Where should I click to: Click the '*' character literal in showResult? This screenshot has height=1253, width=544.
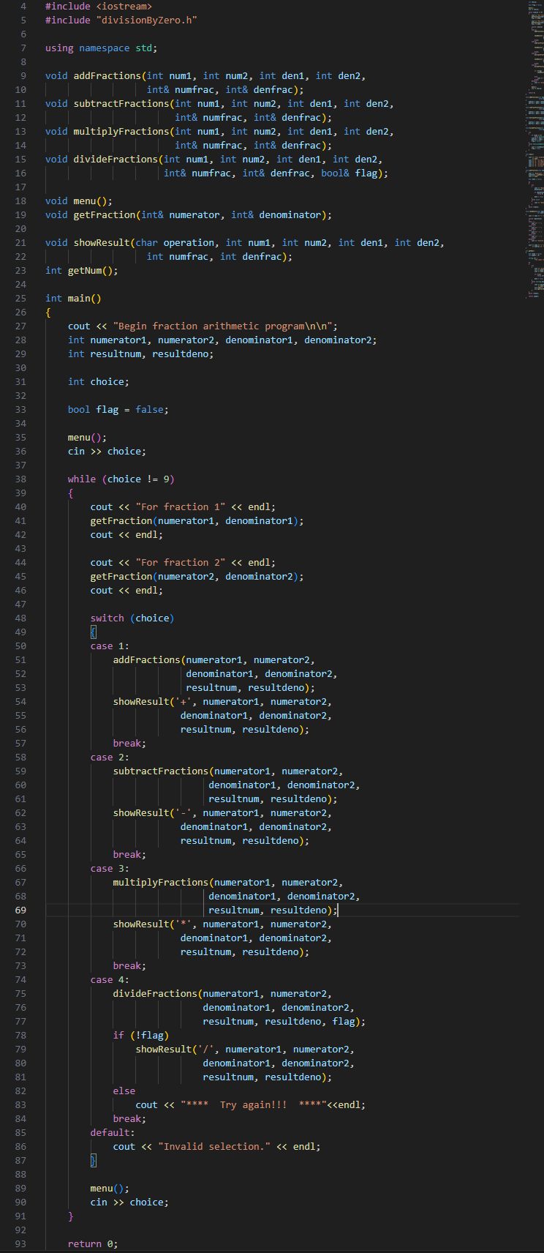tap(184, 924)
